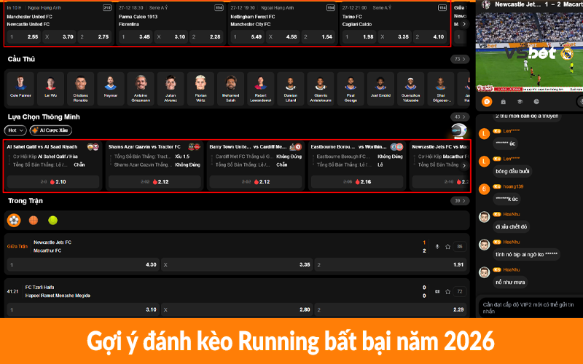The image size is (583, 364).
Task: Expand Lựa Chọn Thông Minh via 43 arrow
Action: pos(460,116)
